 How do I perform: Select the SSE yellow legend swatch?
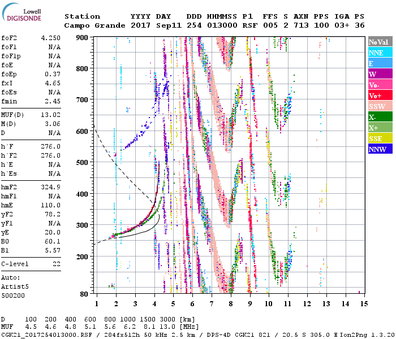click(x=378, y=139)
